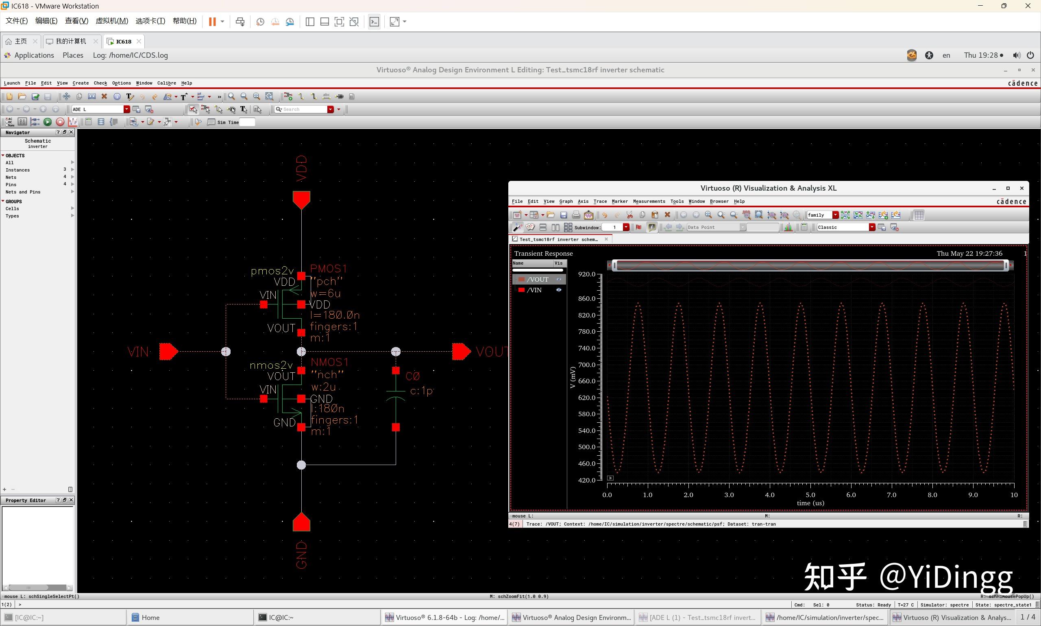Screen dimensions: 1041x626
Task: Click the Property info icon
Action: click(117, 97)
